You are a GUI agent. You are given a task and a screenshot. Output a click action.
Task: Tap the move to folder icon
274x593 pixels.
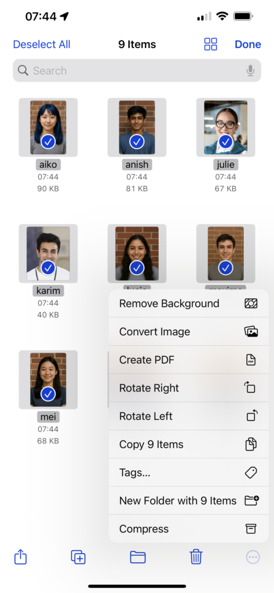click(138, 557)
